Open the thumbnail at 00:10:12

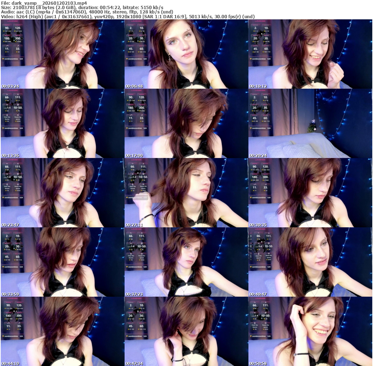click(x=310, y=54)
